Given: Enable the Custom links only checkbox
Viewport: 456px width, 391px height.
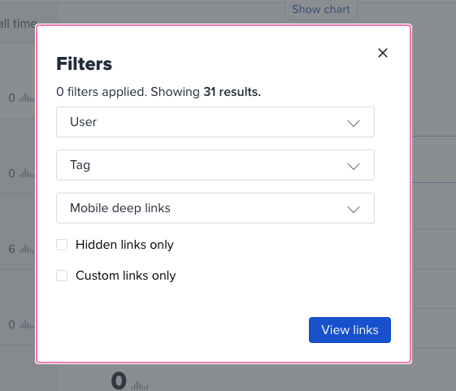Looking at the screenshot, I should pos(62,276).
